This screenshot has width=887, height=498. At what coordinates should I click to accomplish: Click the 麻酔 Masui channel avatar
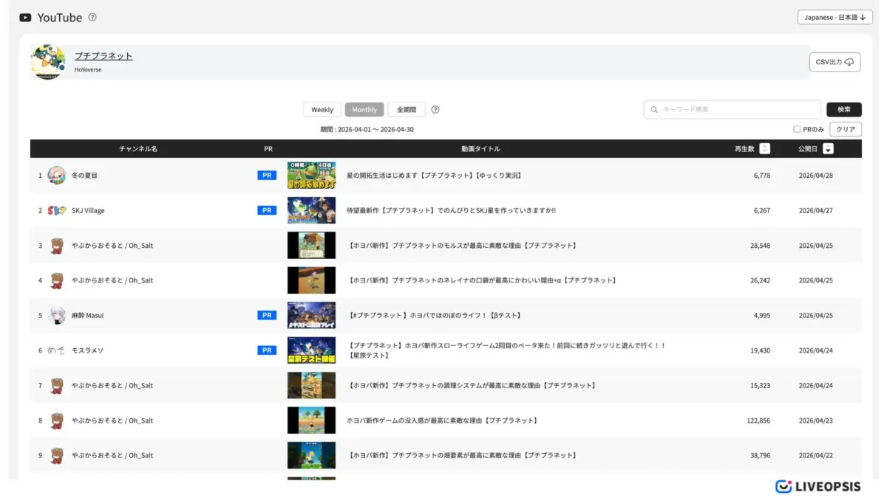(x=57, y=315)
